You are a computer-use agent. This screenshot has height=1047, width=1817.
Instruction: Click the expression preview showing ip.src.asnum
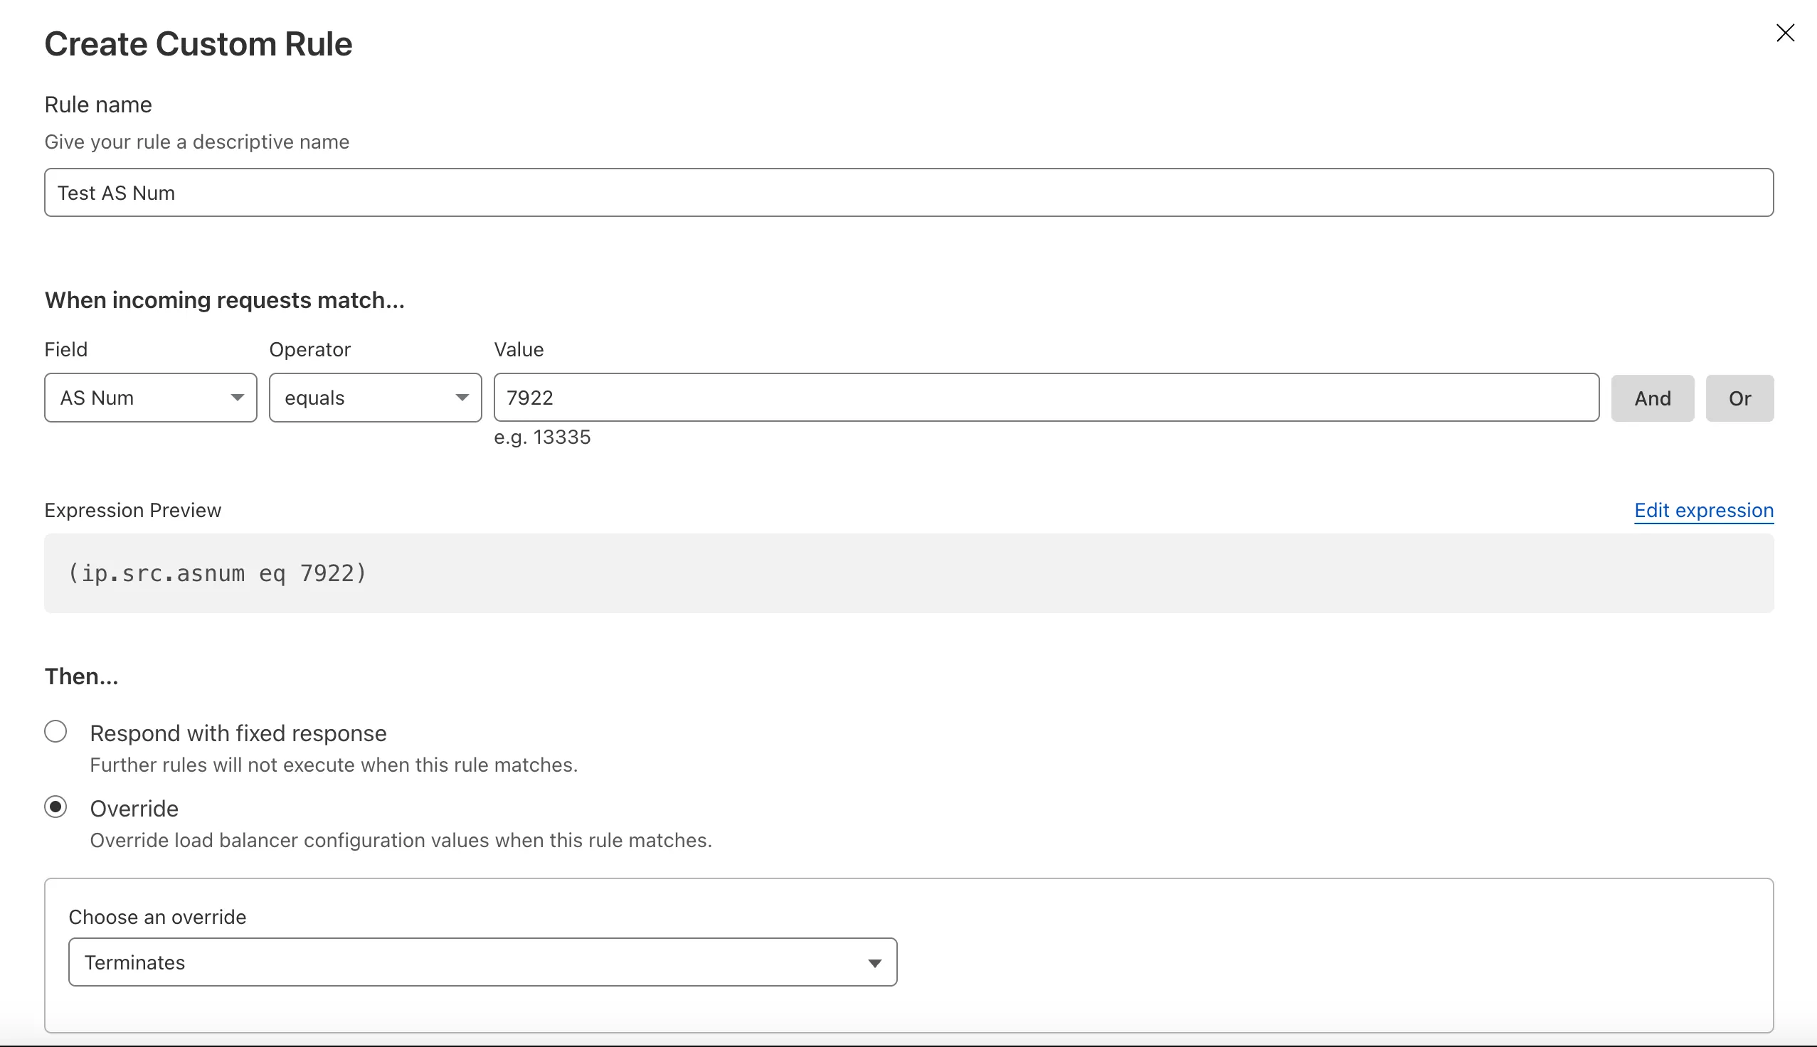[x=216, y=573]
